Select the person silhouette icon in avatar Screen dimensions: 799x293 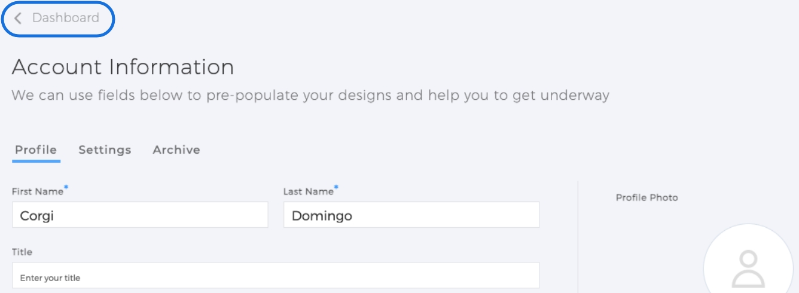[x=748, y=269]
